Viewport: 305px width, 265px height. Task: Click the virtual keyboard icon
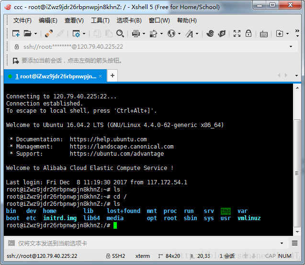pos(264,33)
